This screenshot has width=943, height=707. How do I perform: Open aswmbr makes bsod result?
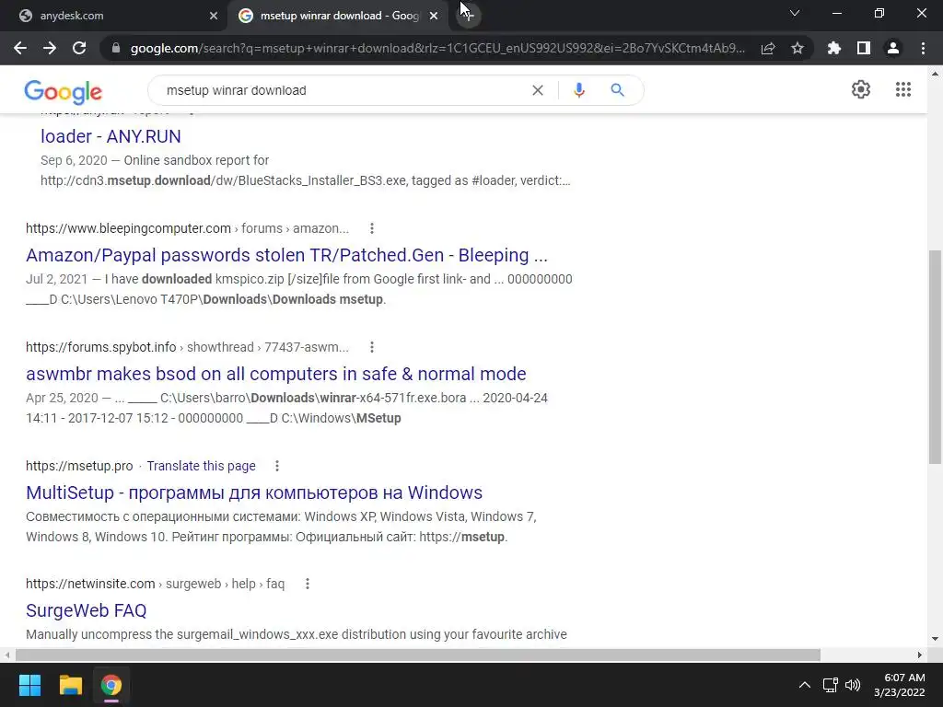[x=276, y=374]
